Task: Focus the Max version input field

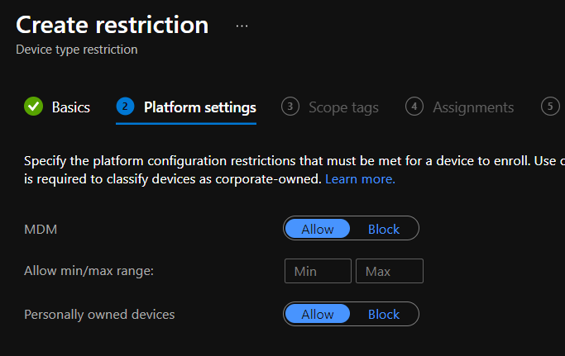Action: 389,271
